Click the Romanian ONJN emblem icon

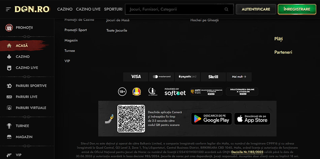[136, 92]
